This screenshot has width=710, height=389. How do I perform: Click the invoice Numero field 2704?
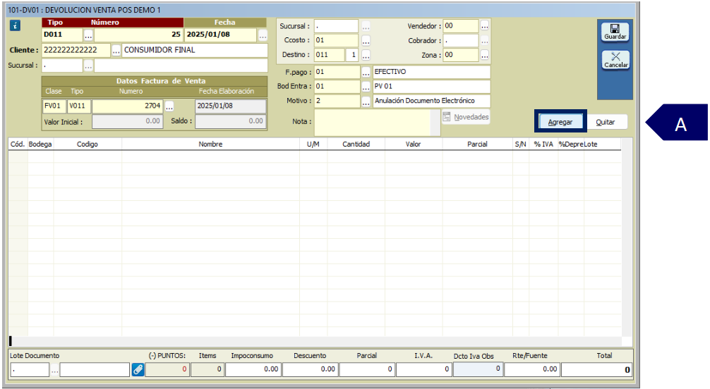click(x=127, y=106)
